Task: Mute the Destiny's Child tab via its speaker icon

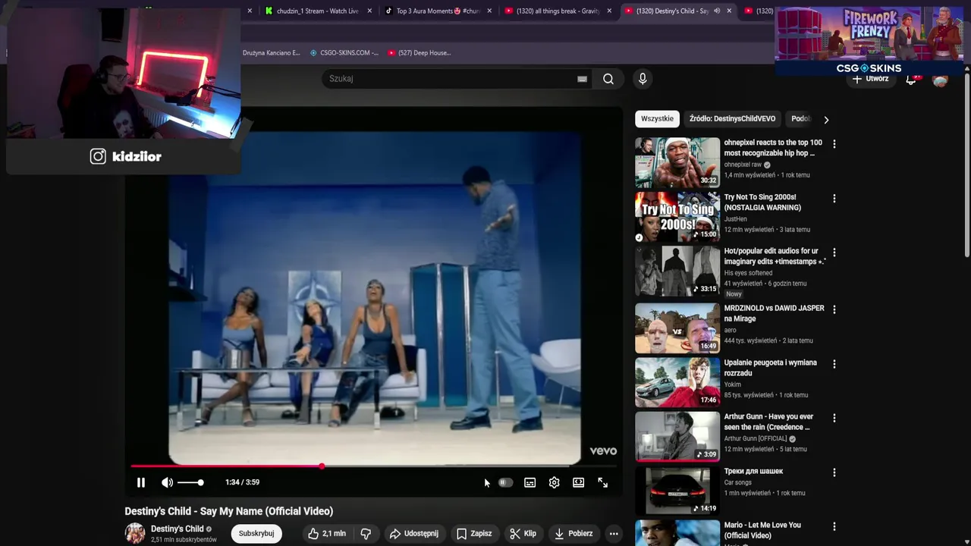Action: [x=717, y=11]
